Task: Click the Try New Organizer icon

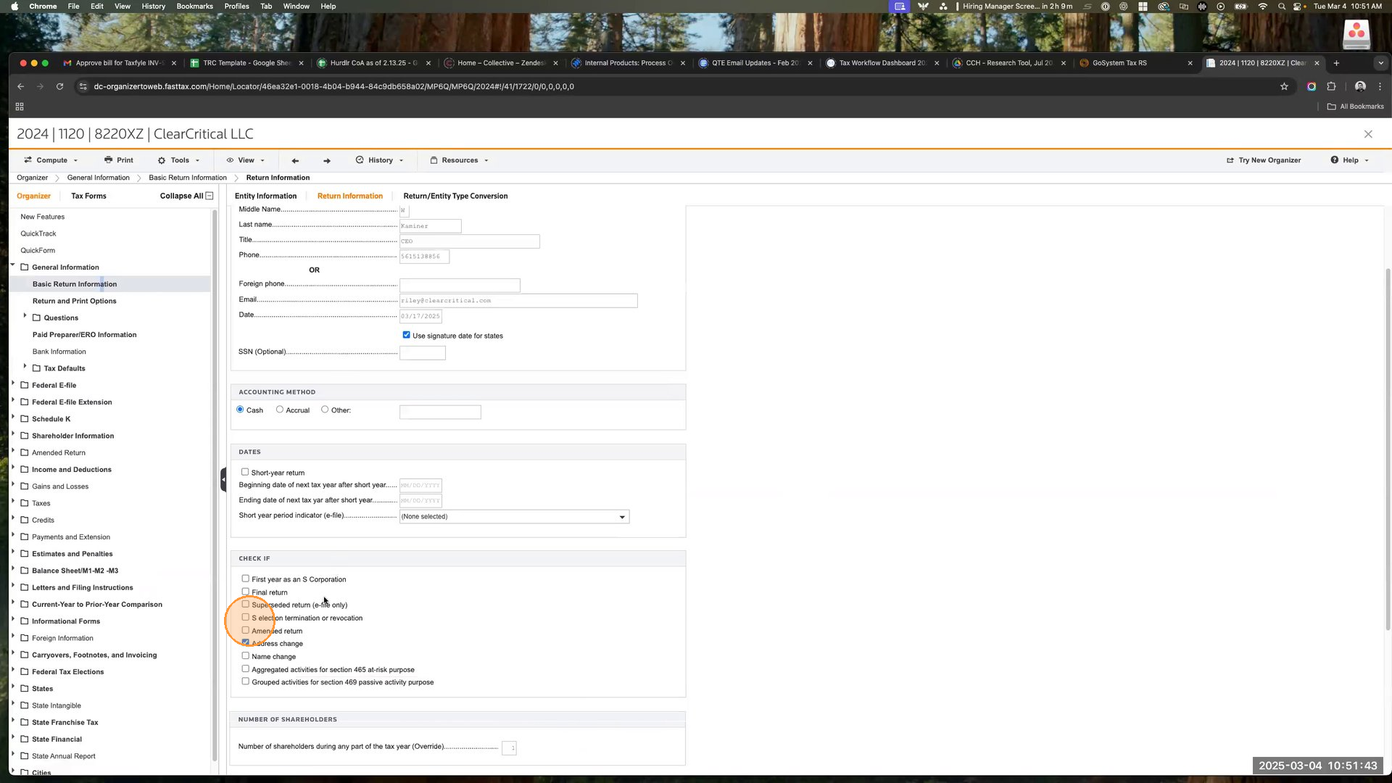Action: point(1230,160)
